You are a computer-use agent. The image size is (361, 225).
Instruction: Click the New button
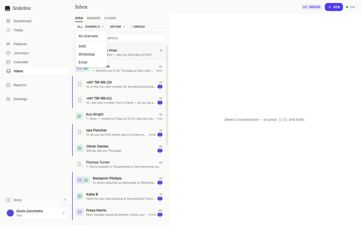point(334,7)
